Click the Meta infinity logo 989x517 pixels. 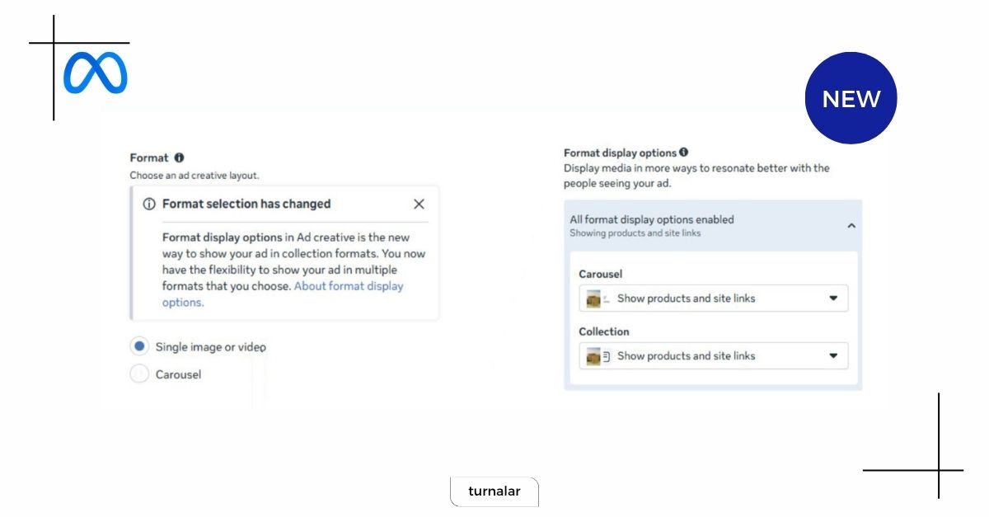96,73
